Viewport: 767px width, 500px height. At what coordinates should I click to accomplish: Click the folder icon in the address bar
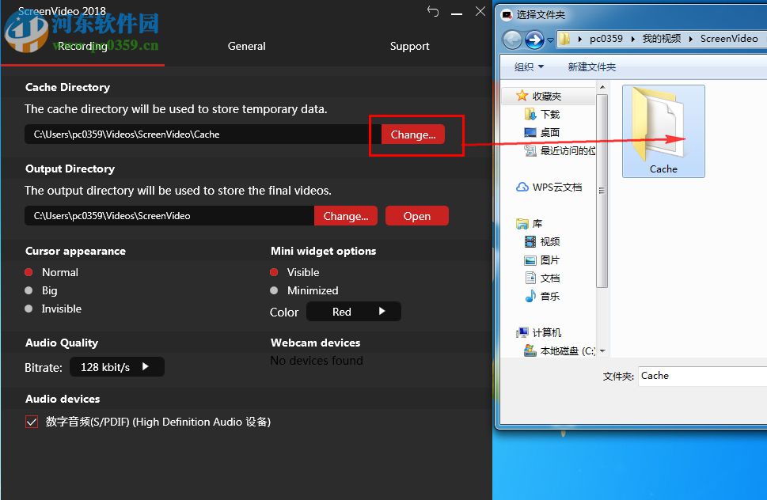pos(564,39)
